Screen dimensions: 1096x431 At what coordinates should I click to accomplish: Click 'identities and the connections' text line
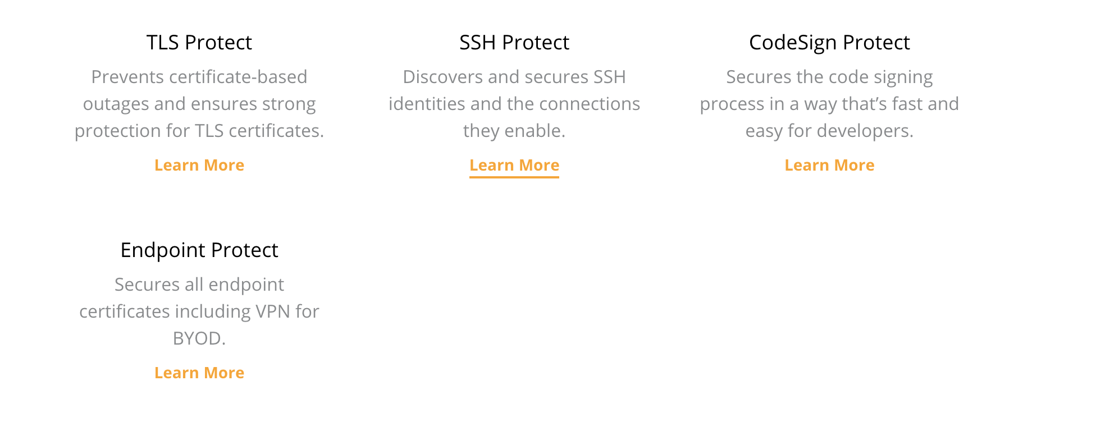[x=514, y=104]
